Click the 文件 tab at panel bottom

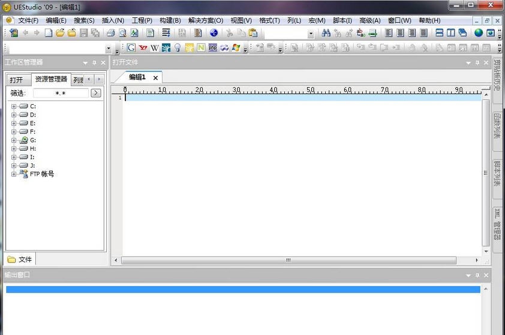20,260
